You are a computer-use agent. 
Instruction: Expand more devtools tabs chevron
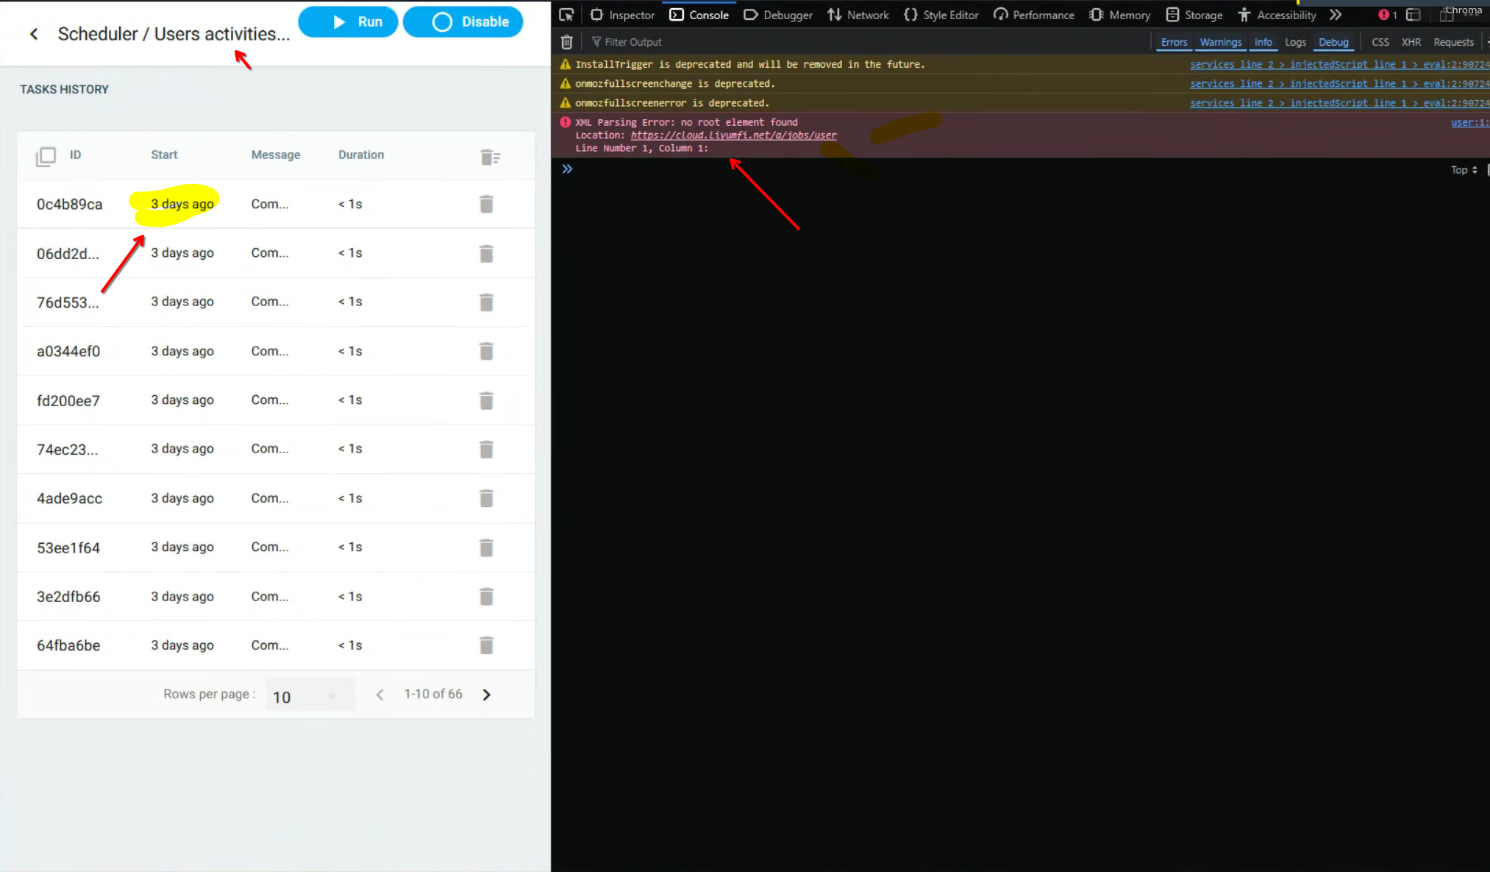point(1336,15)
